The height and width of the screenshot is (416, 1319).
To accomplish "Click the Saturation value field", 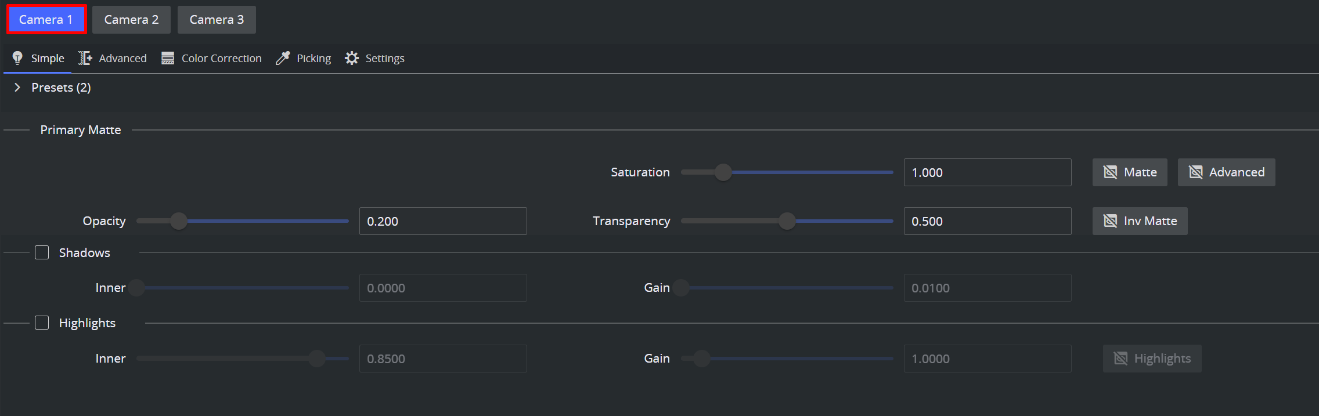I will (x=987, y=172).
